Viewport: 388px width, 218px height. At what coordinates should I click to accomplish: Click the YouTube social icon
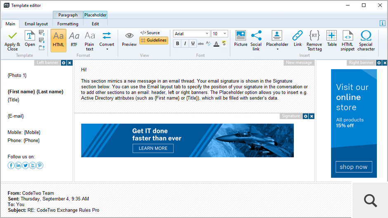[x=33, y=165]
